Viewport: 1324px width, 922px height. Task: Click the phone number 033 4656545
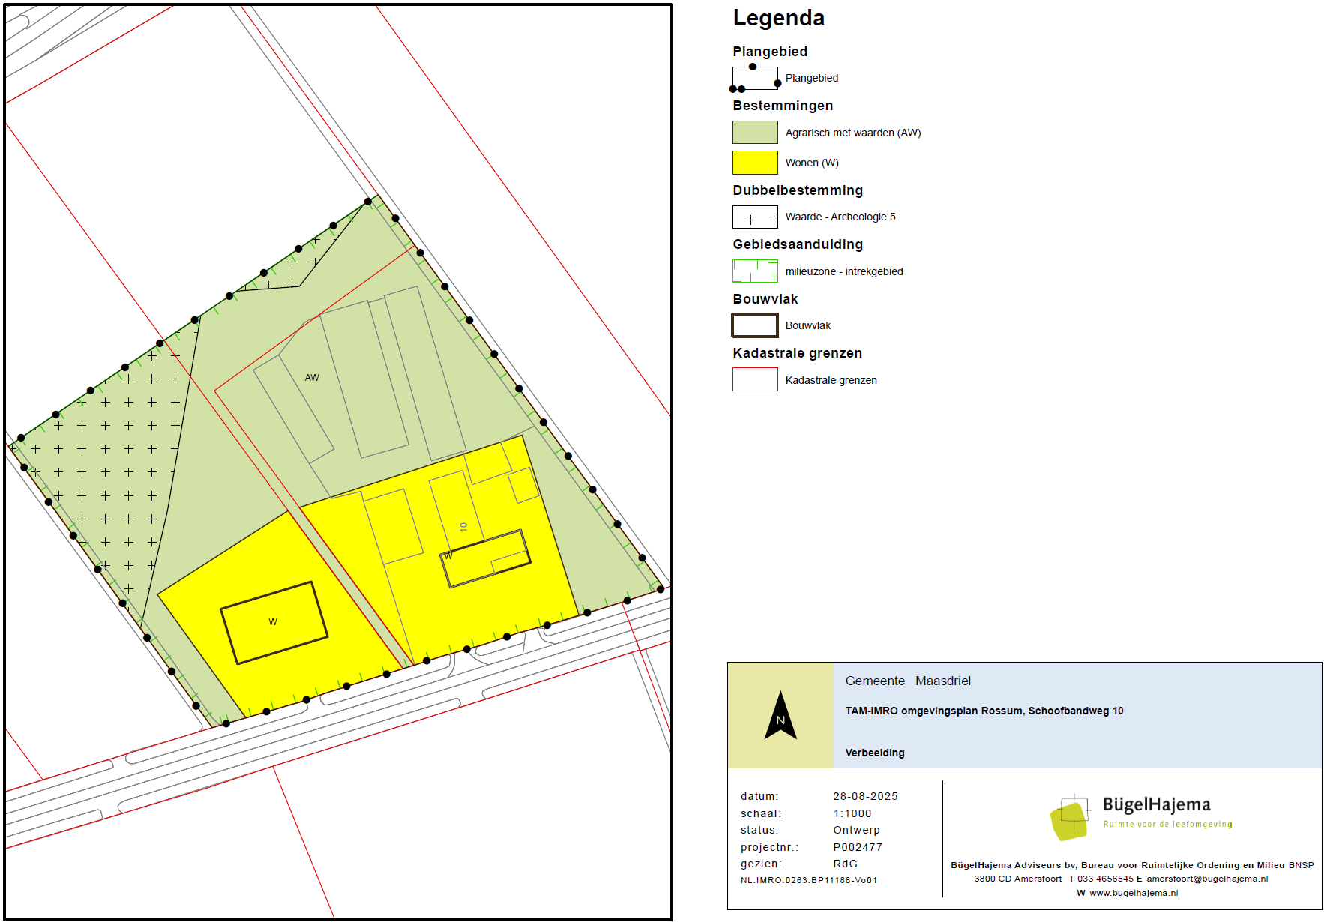click(x=1106, y=879)
